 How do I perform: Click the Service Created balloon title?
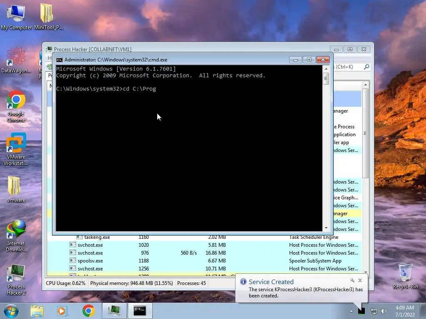coord(271,282)
